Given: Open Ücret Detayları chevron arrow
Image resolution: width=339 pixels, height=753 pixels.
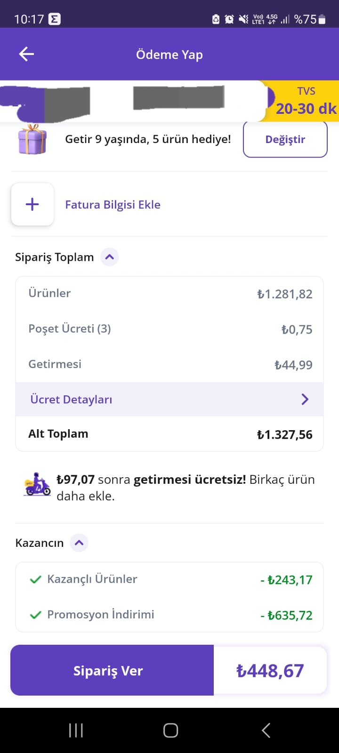Looking at the screenshot, I should [305, 400].
